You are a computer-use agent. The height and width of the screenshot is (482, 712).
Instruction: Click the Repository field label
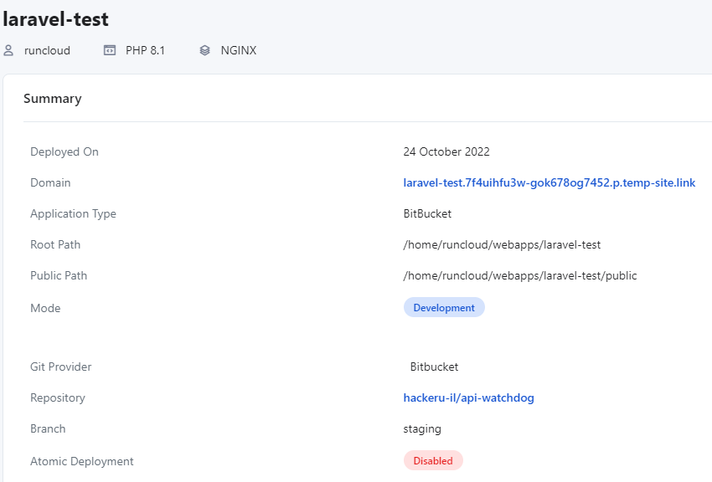coord(58,397)
